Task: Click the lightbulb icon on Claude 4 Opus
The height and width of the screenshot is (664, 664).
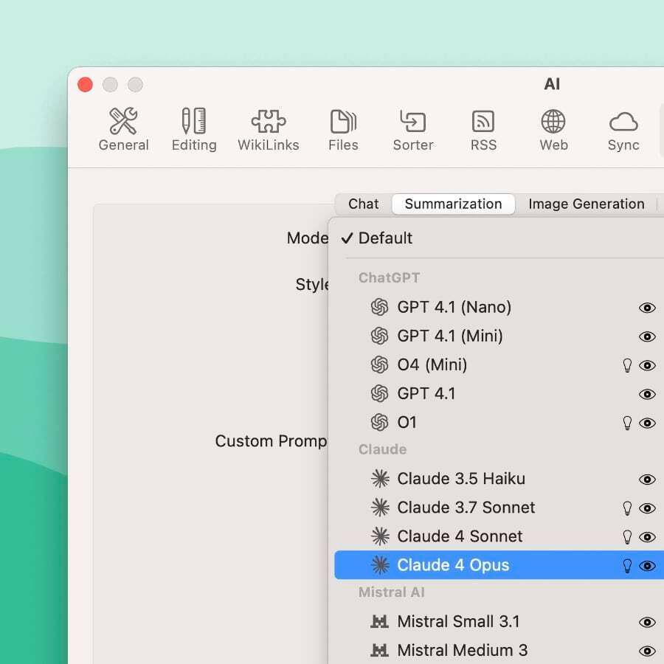Action: (627, 565)
